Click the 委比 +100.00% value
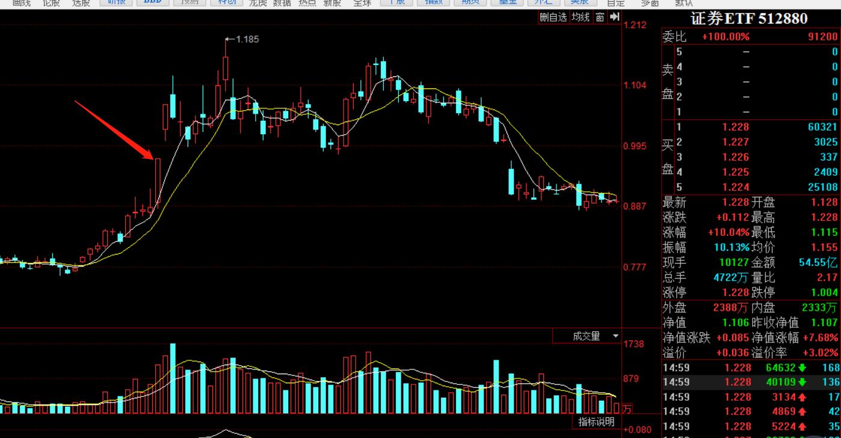Screen dimensions: 841x438 [726, 37]
